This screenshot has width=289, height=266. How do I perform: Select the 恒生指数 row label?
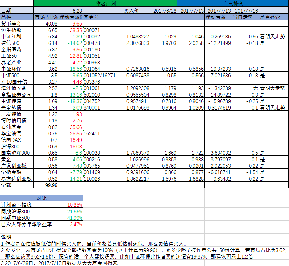coord(17,30)
